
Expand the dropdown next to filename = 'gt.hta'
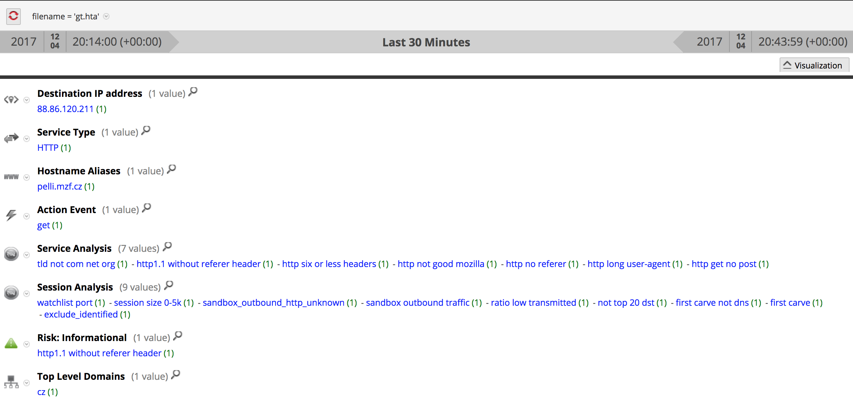coord(107,16)
